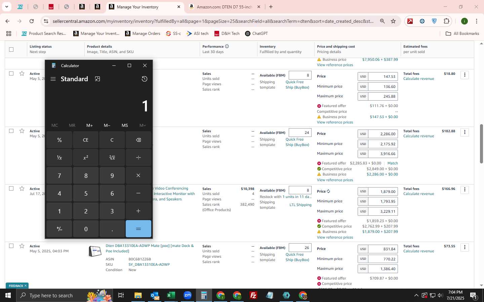Image resolution: width=484 pixels, height=302 pixels.
Task: Click View reference prices for 1,879.00 listing
Action: (335, 237)
